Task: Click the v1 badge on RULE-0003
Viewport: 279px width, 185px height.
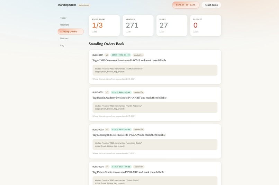Action: click(x=107, y=130)
